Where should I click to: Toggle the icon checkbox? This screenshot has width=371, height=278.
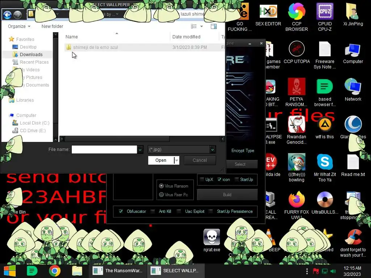pos(219,180)
